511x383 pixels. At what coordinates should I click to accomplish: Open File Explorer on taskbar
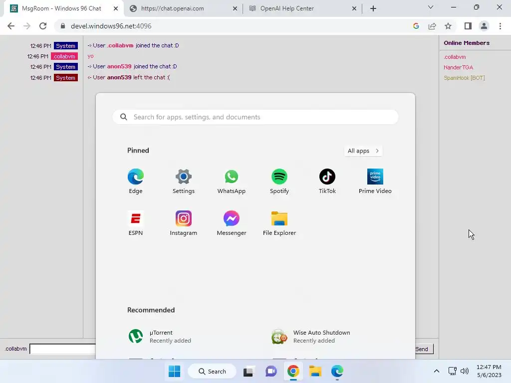click(315, 371)
